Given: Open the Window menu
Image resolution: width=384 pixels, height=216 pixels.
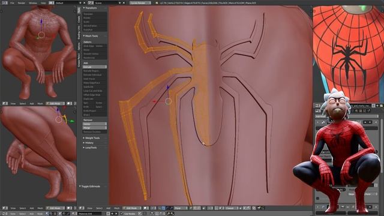Looking at the screenshot, I should (x=33, y=3).
